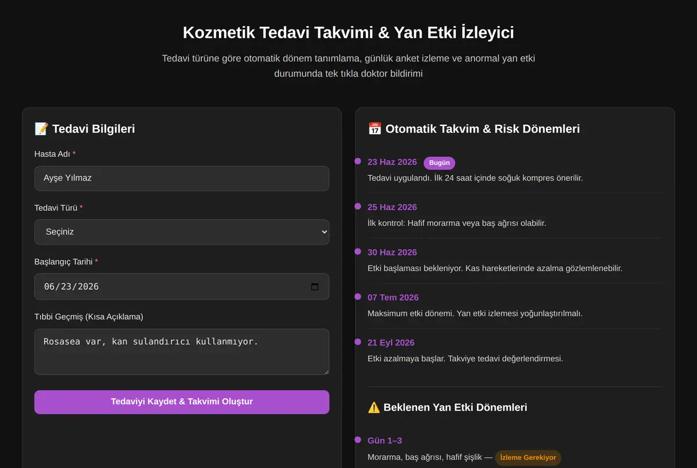This screenshot has height=468, width=697.
Task: Select the 30 Haz 2026 timeline date
Action: (392, 253)
